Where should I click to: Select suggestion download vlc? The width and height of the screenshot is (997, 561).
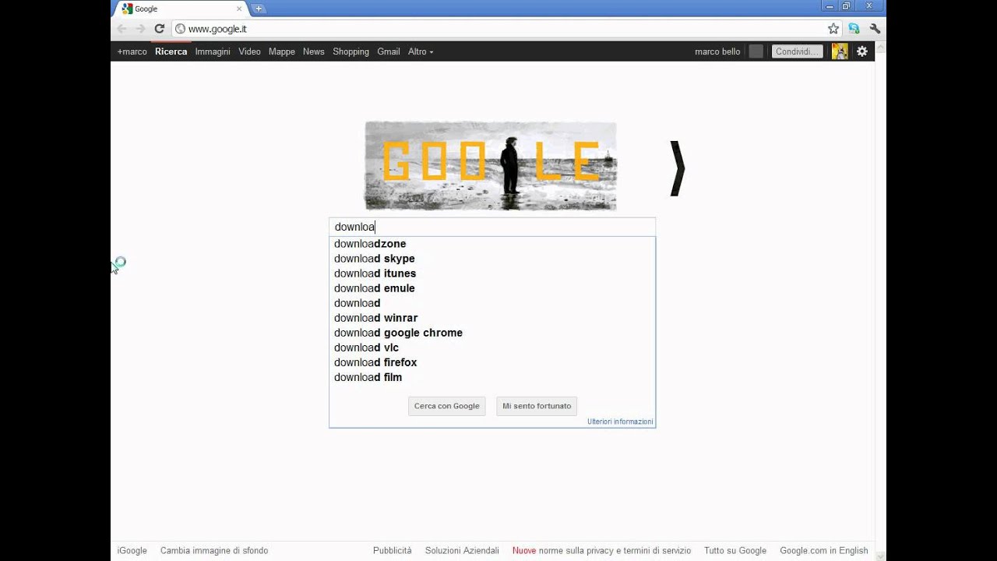492,348
